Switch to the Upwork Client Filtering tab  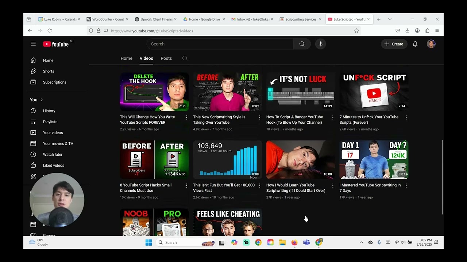(x=155, y=19)
